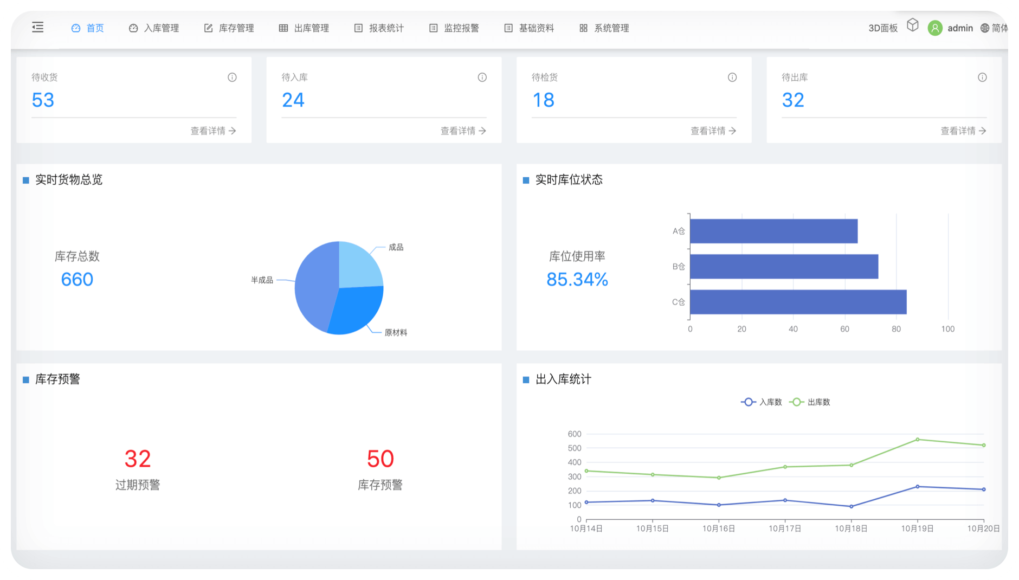
Task: Click the green admin avatar icon
Action: (x=935, y=28)
